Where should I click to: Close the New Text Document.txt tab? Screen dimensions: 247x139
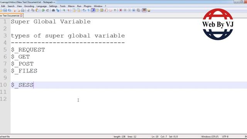point(21,15)
